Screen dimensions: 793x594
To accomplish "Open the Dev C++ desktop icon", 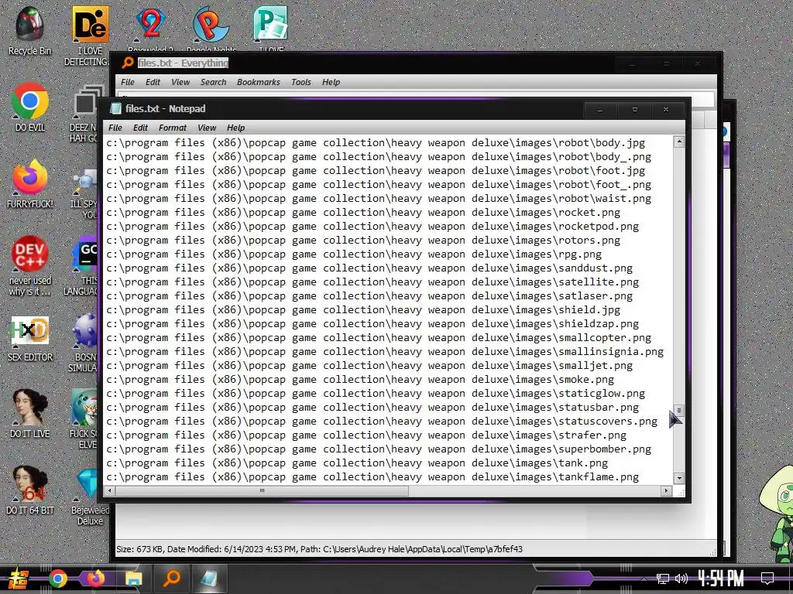I will coord(30,266).
